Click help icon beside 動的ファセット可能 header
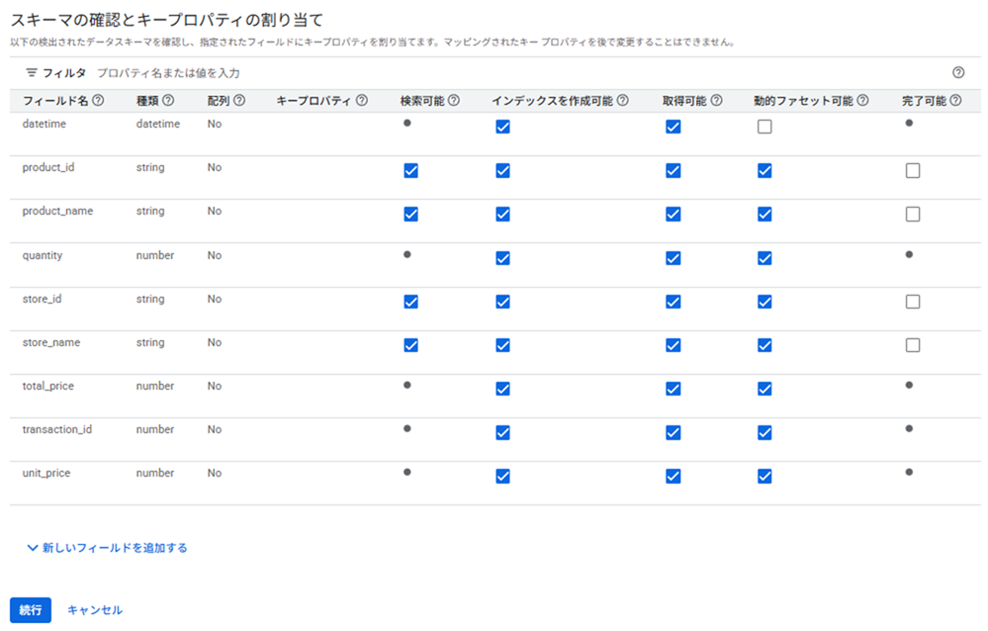 click(x=862, y=100)
